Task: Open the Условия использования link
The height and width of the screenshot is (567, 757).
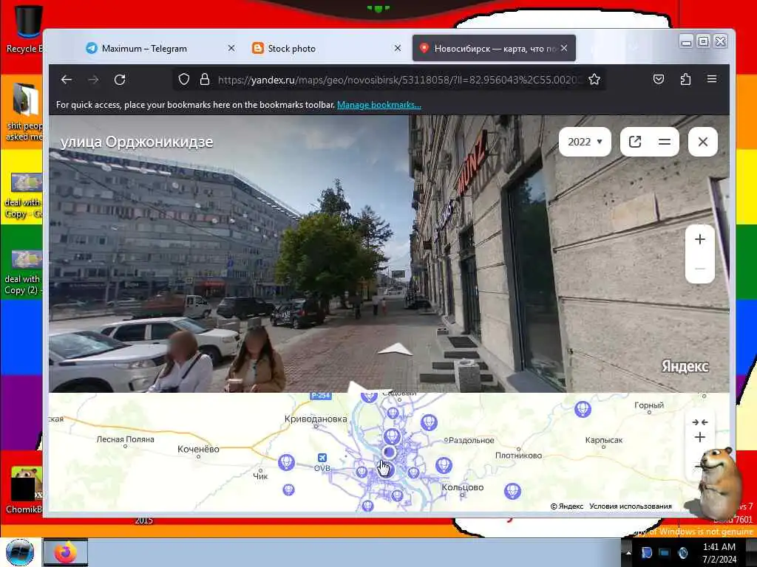Action: click(630, 506)
